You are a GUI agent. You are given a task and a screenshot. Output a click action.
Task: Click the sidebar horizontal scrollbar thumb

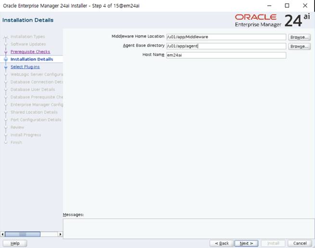23,234
